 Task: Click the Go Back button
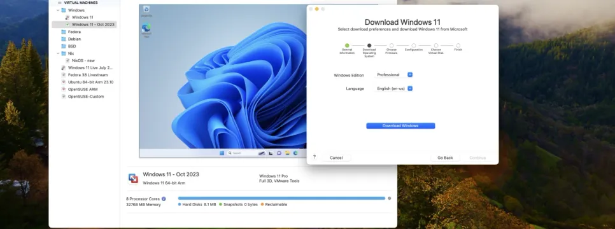[x=445, y=158]
